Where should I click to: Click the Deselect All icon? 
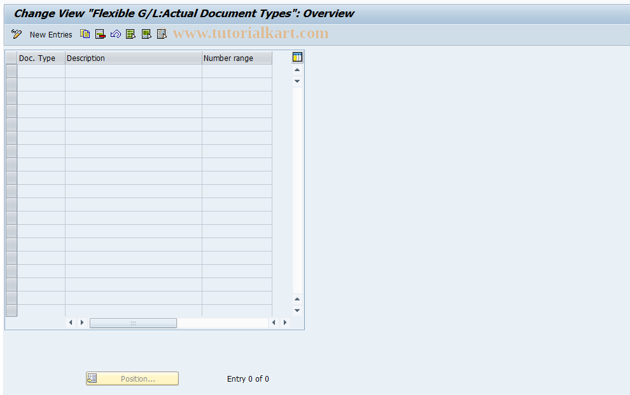pyautogui.click(x=162, y=34)
